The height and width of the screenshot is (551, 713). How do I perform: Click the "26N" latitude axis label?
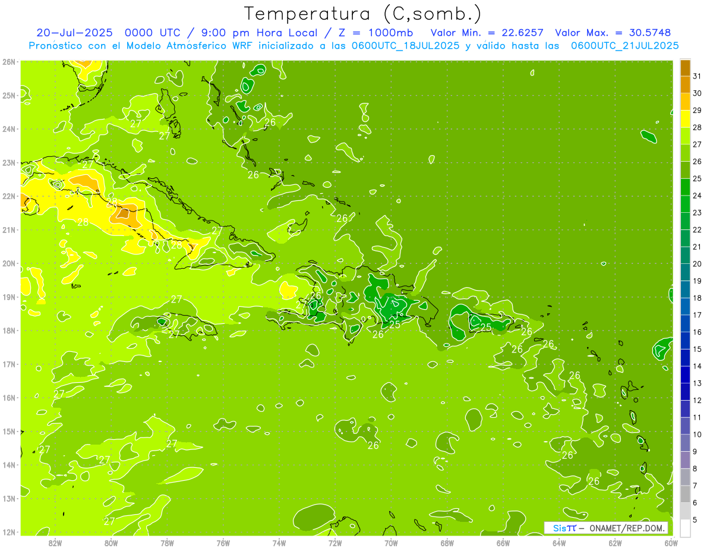[x=9, y=62]
